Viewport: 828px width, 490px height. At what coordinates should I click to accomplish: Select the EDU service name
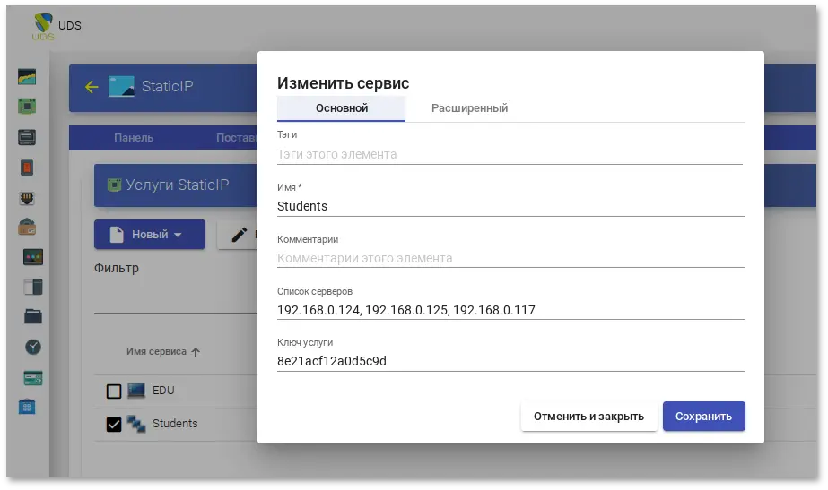163,391
